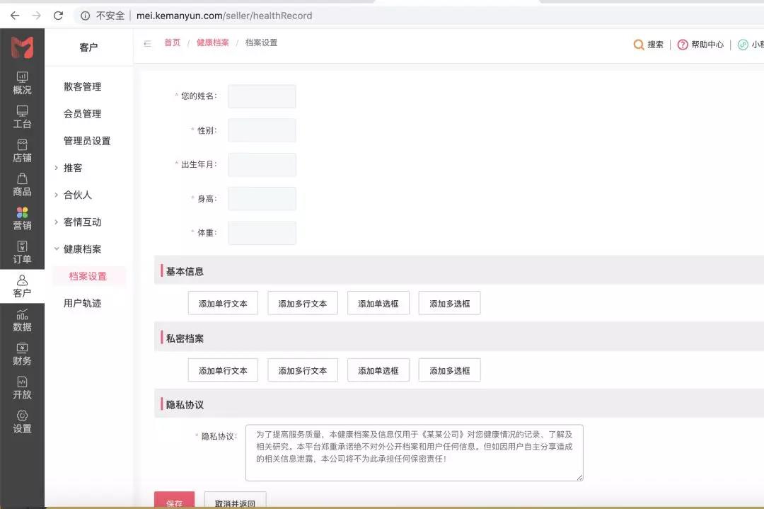The height and width of the screenshot is (509, 764).
Task: Collapse the menu with the fold icon
Action: pyautogui.click(x=147, y=43)
